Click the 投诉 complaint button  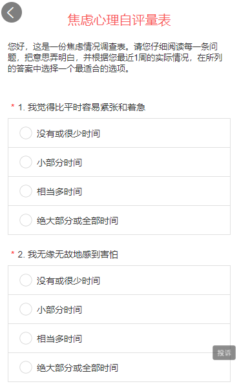click(x=224, y=352)
